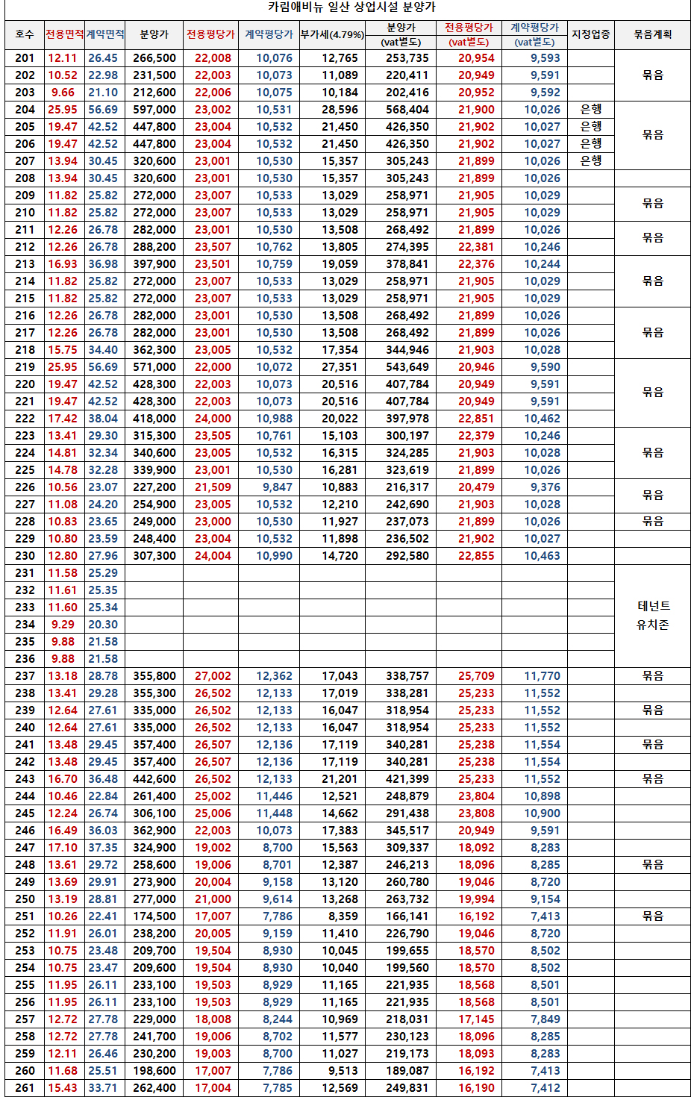Select price 227,200 in row 226

coord(154,487)
